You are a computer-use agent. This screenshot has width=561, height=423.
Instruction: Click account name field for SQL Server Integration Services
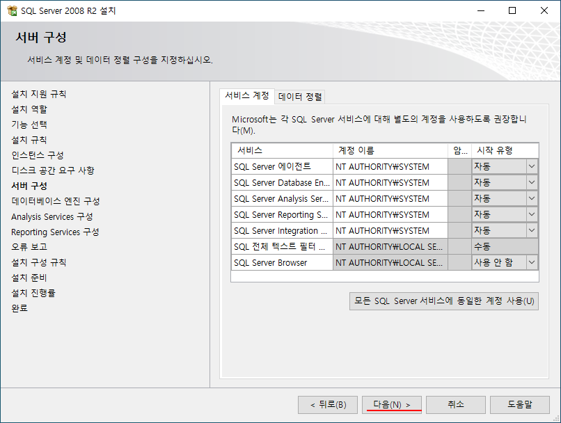click(390, 230)
